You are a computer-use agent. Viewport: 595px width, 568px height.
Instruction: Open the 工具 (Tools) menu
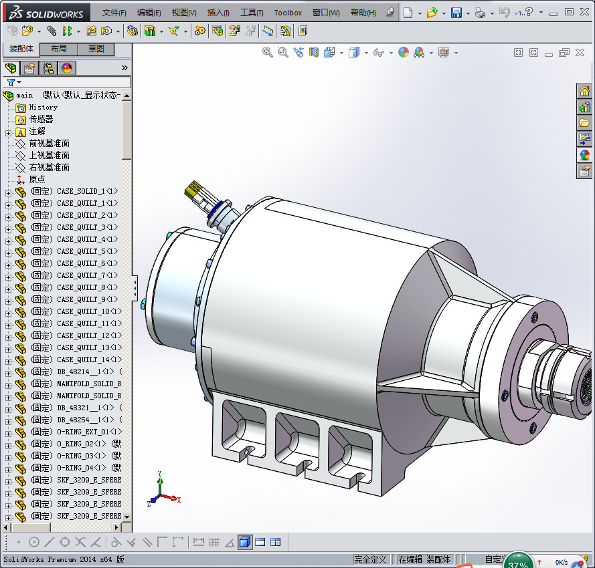[x=252, y=13]
